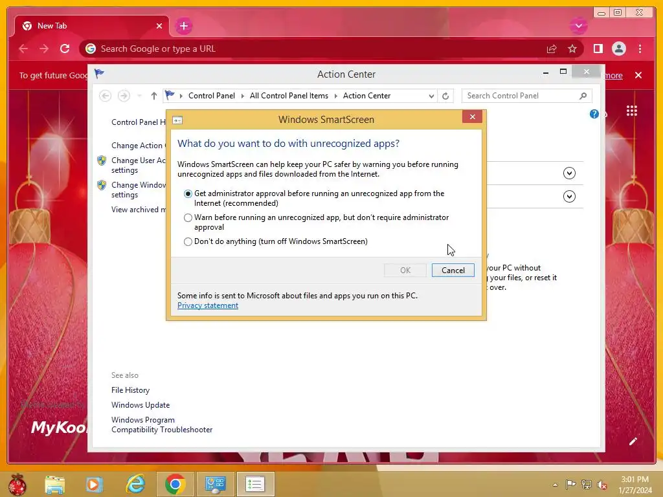
Task: Open Chrome three-dot menu
Action: click(x=640, y=49)
